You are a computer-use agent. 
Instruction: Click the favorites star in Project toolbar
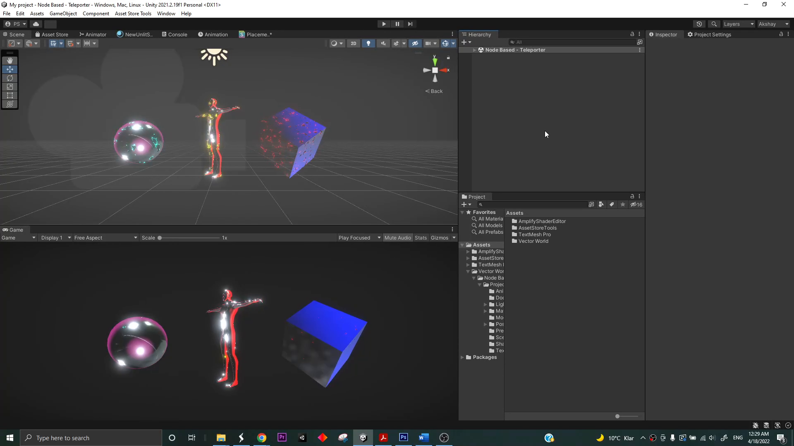point(622,204)
